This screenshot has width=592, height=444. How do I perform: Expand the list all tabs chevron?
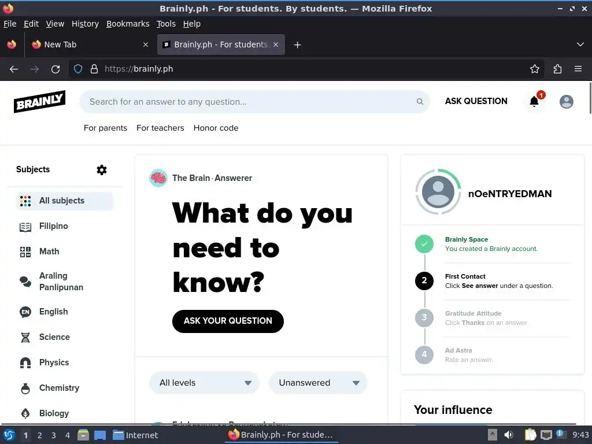(580, 45)
